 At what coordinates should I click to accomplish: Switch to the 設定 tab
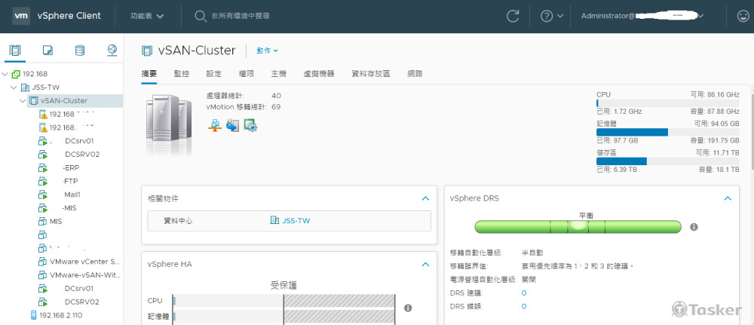[x=214, y=74]
